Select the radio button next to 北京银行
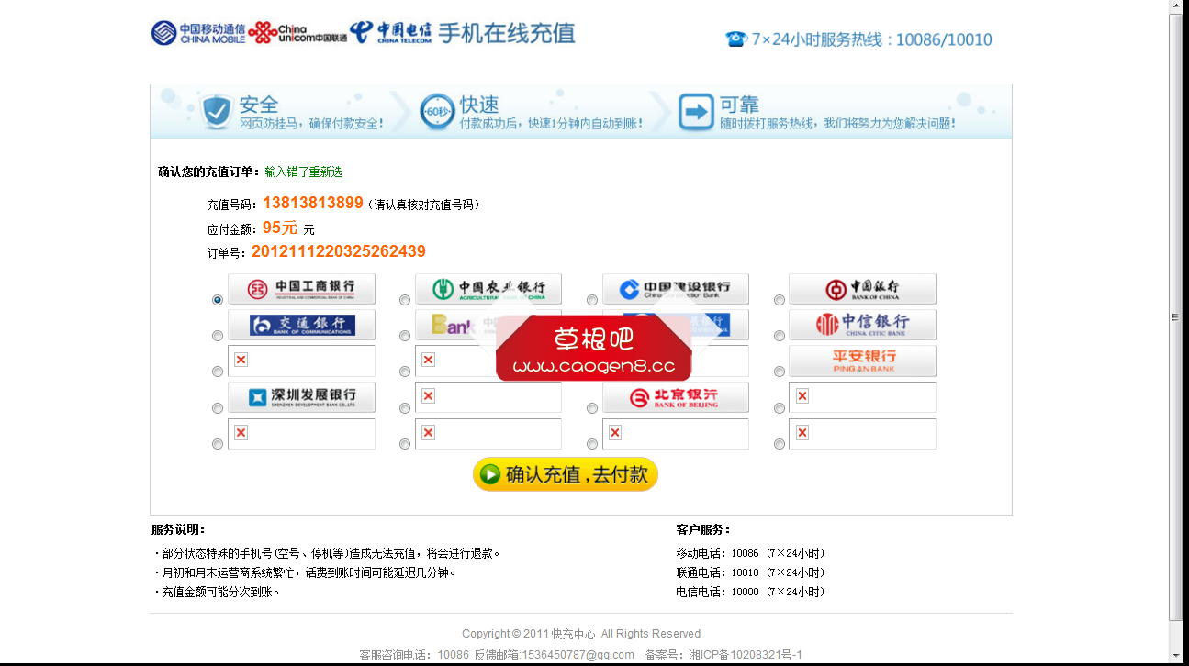1189x666 pixels. (591, 407)
